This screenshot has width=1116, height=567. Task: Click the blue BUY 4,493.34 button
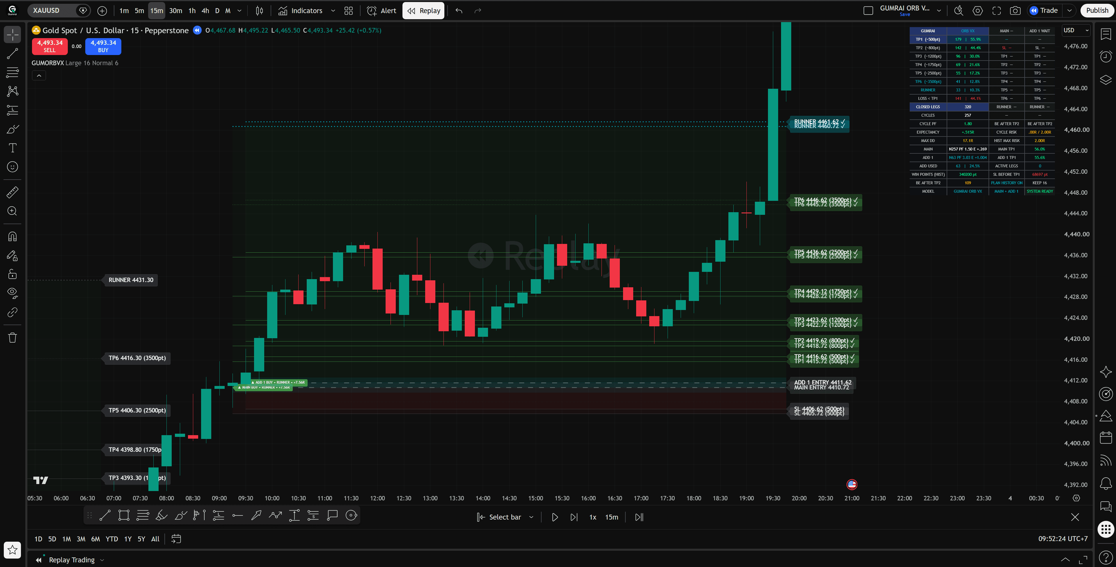tap(103, 46)
